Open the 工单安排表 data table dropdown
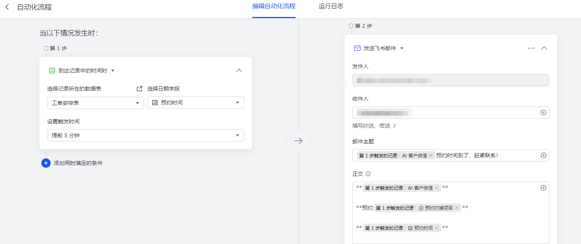The image size is (581, 244). (x=95, y=103)
